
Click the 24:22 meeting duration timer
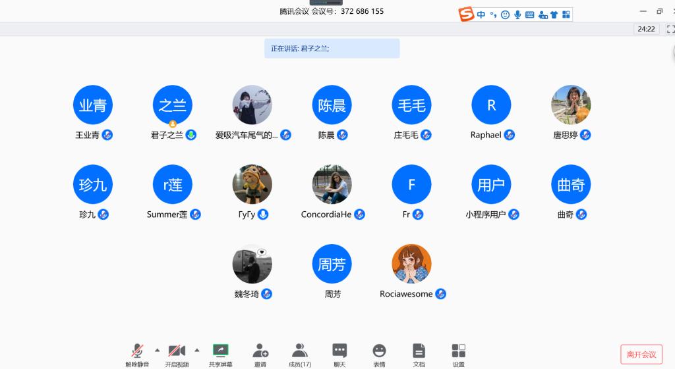tap(646, 29)
